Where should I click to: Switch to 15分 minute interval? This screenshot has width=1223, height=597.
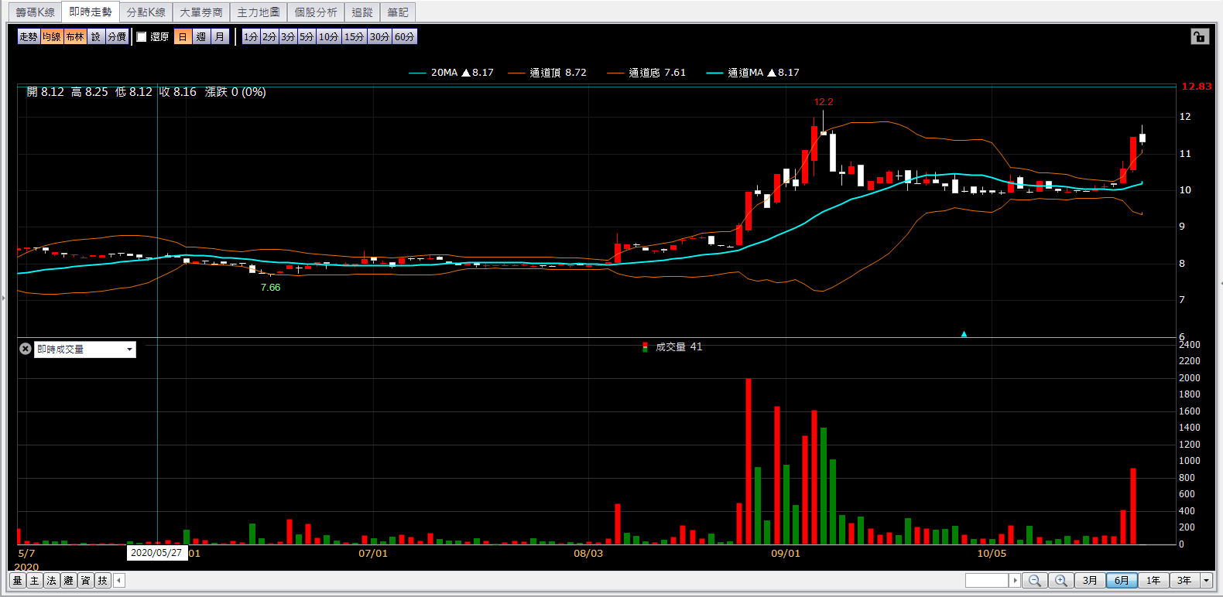tap(355, 36)
